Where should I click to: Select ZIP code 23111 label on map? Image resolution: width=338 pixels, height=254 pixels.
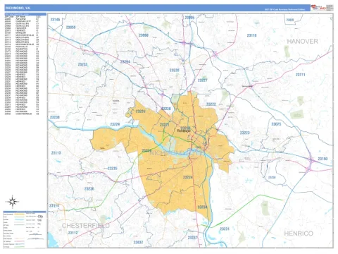click(301, 75)
